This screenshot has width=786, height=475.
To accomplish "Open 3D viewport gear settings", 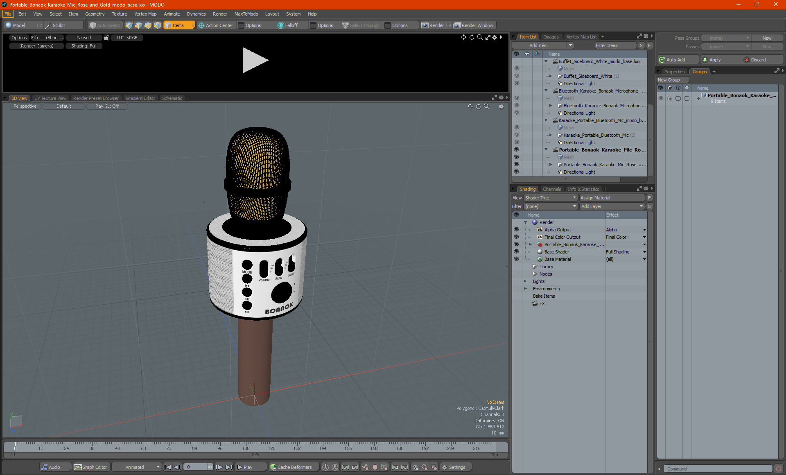I will click(x=501, y=106).
